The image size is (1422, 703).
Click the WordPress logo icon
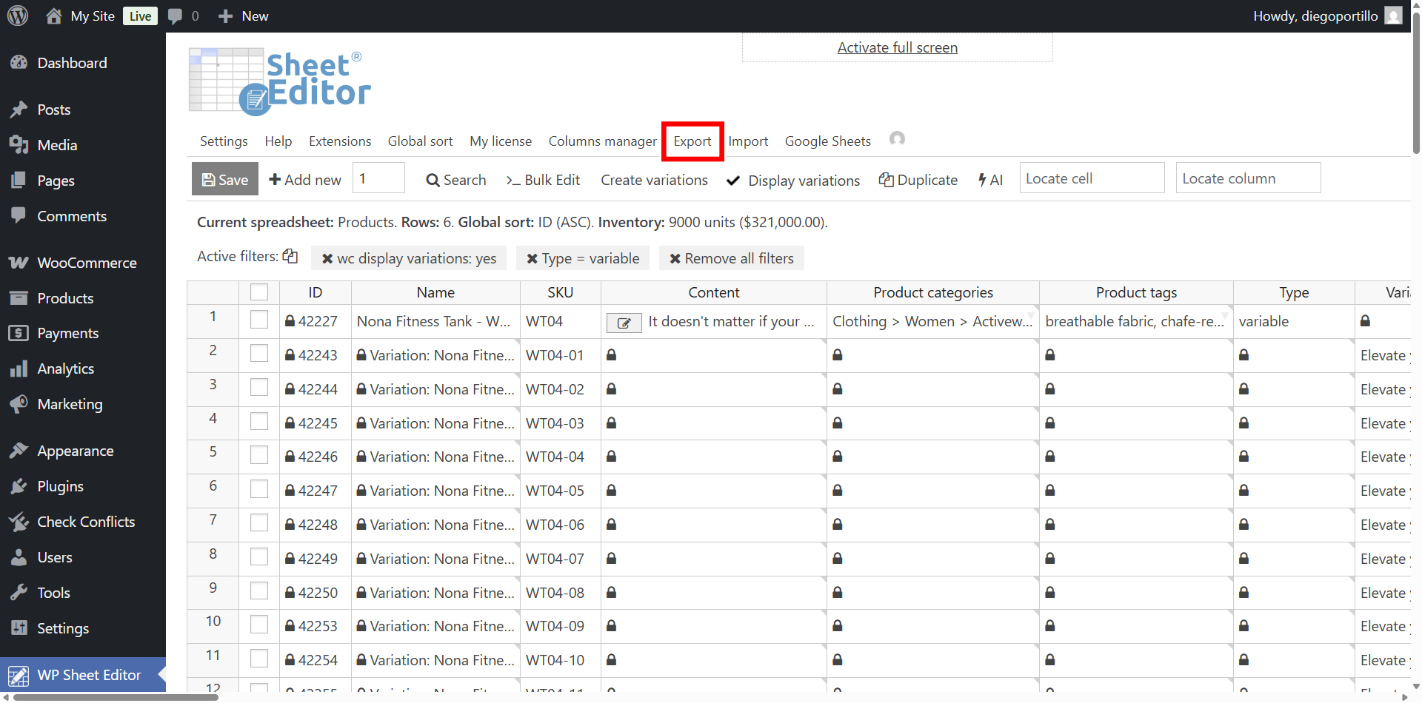tap(18, 16)
